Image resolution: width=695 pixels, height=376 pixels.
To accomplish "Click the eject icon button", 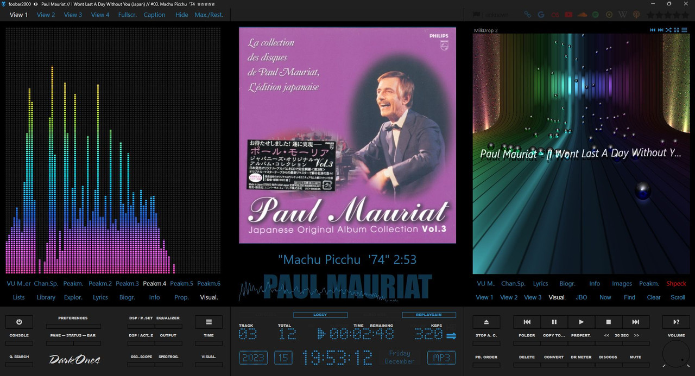I will (486, 322).
